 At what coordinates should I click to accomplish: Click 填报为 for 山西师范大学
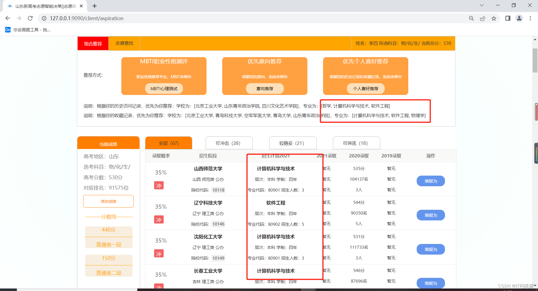[x=431, y=181]
